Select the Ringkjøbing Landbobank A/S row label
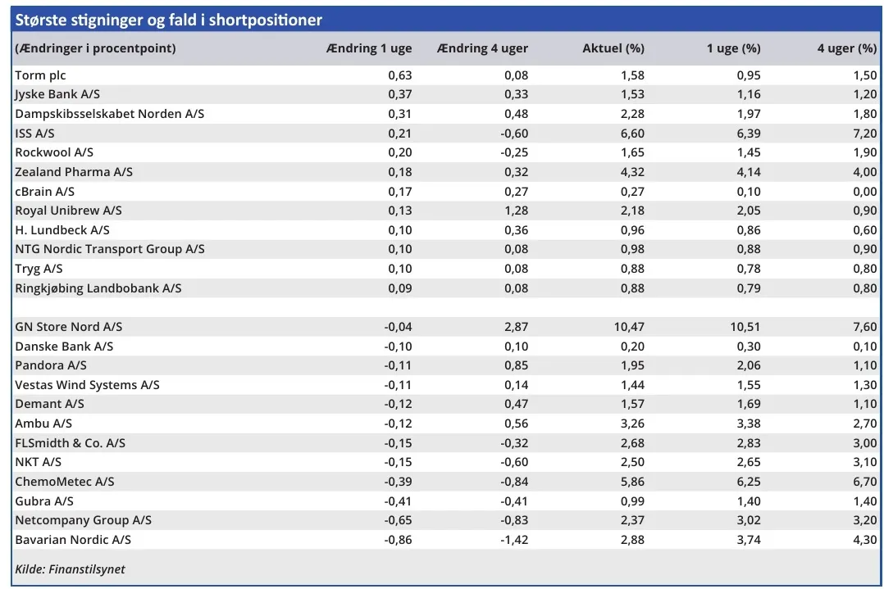The image size is (884, 589). (x=98, y=288)
